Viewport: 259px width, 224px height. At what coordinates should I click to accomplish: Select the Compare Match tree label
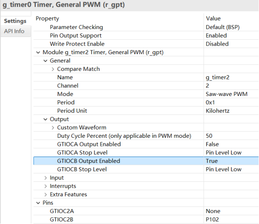point(79,69)
